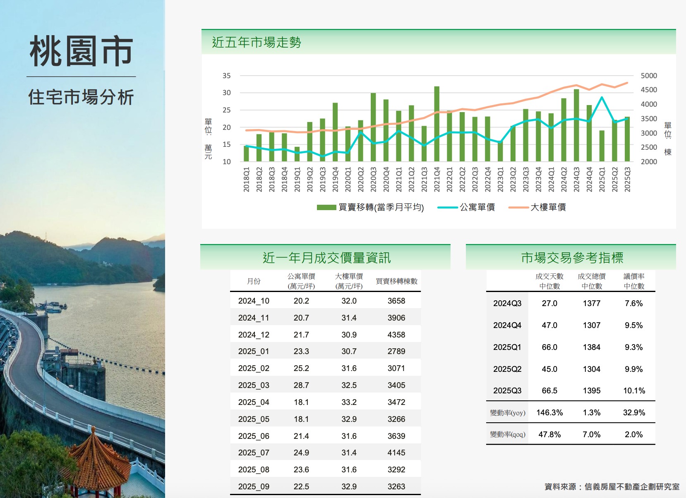Viewport: 686px width, 498px height.
Task: Select the 近一年月成交價量資訊 section header
Action: point(326,258)
